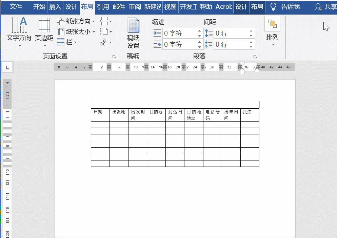The width and height of the screenshot is (338, 238).
Task: Click the 告诉我 lightbulb icon
Action: (273, 6)
